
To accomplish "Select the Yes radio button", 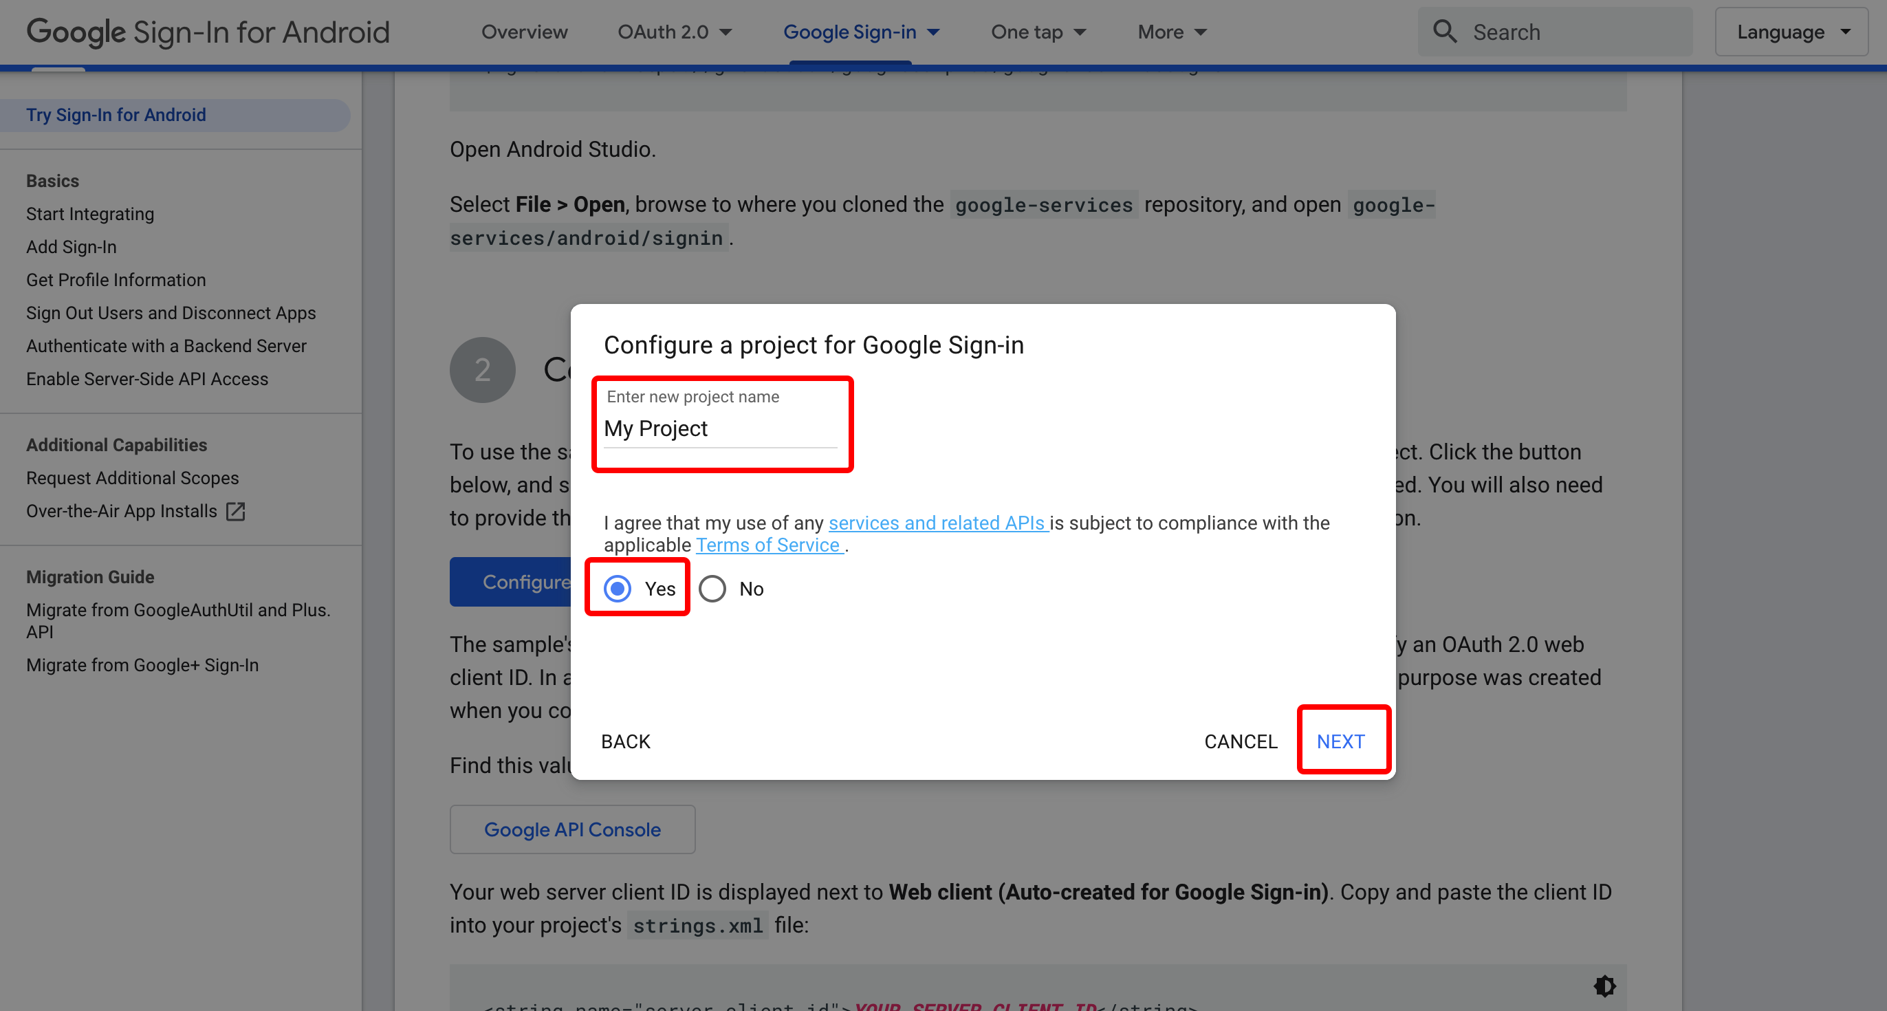I will (618, 588).
